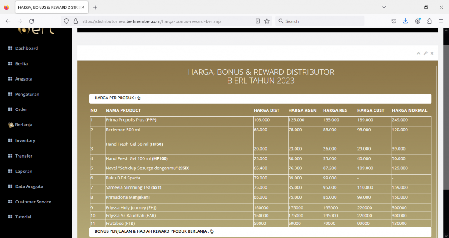Open Firefox application hamburger menu

441,21
